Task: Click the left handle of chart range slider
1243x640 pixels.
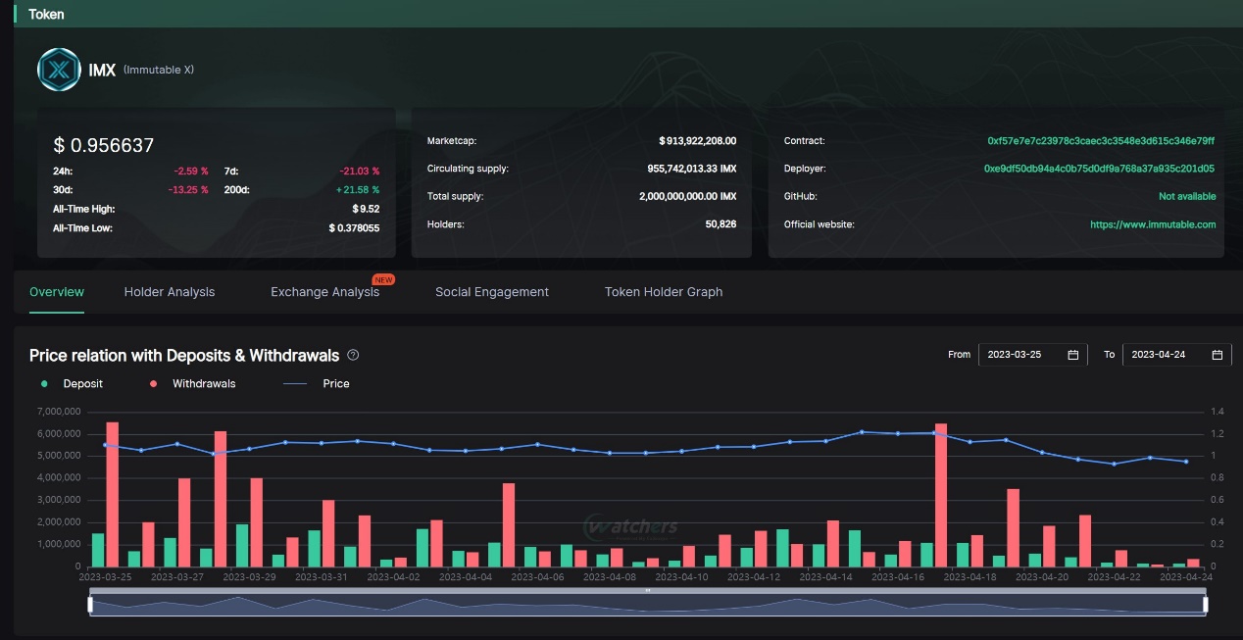Action: pos(90,605)
